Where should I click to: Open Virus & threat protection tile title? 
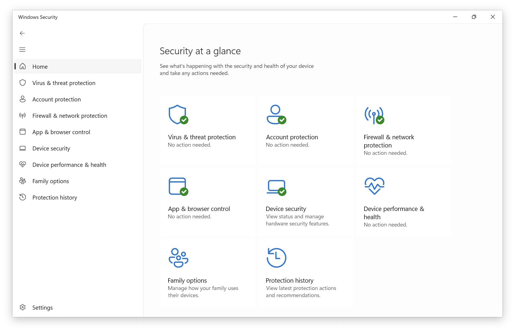pos(202,137)
